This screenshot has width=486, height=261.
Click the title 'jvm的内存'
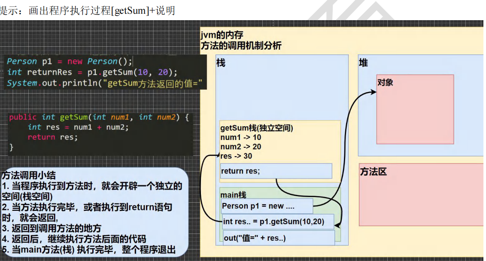click(222, 35)
